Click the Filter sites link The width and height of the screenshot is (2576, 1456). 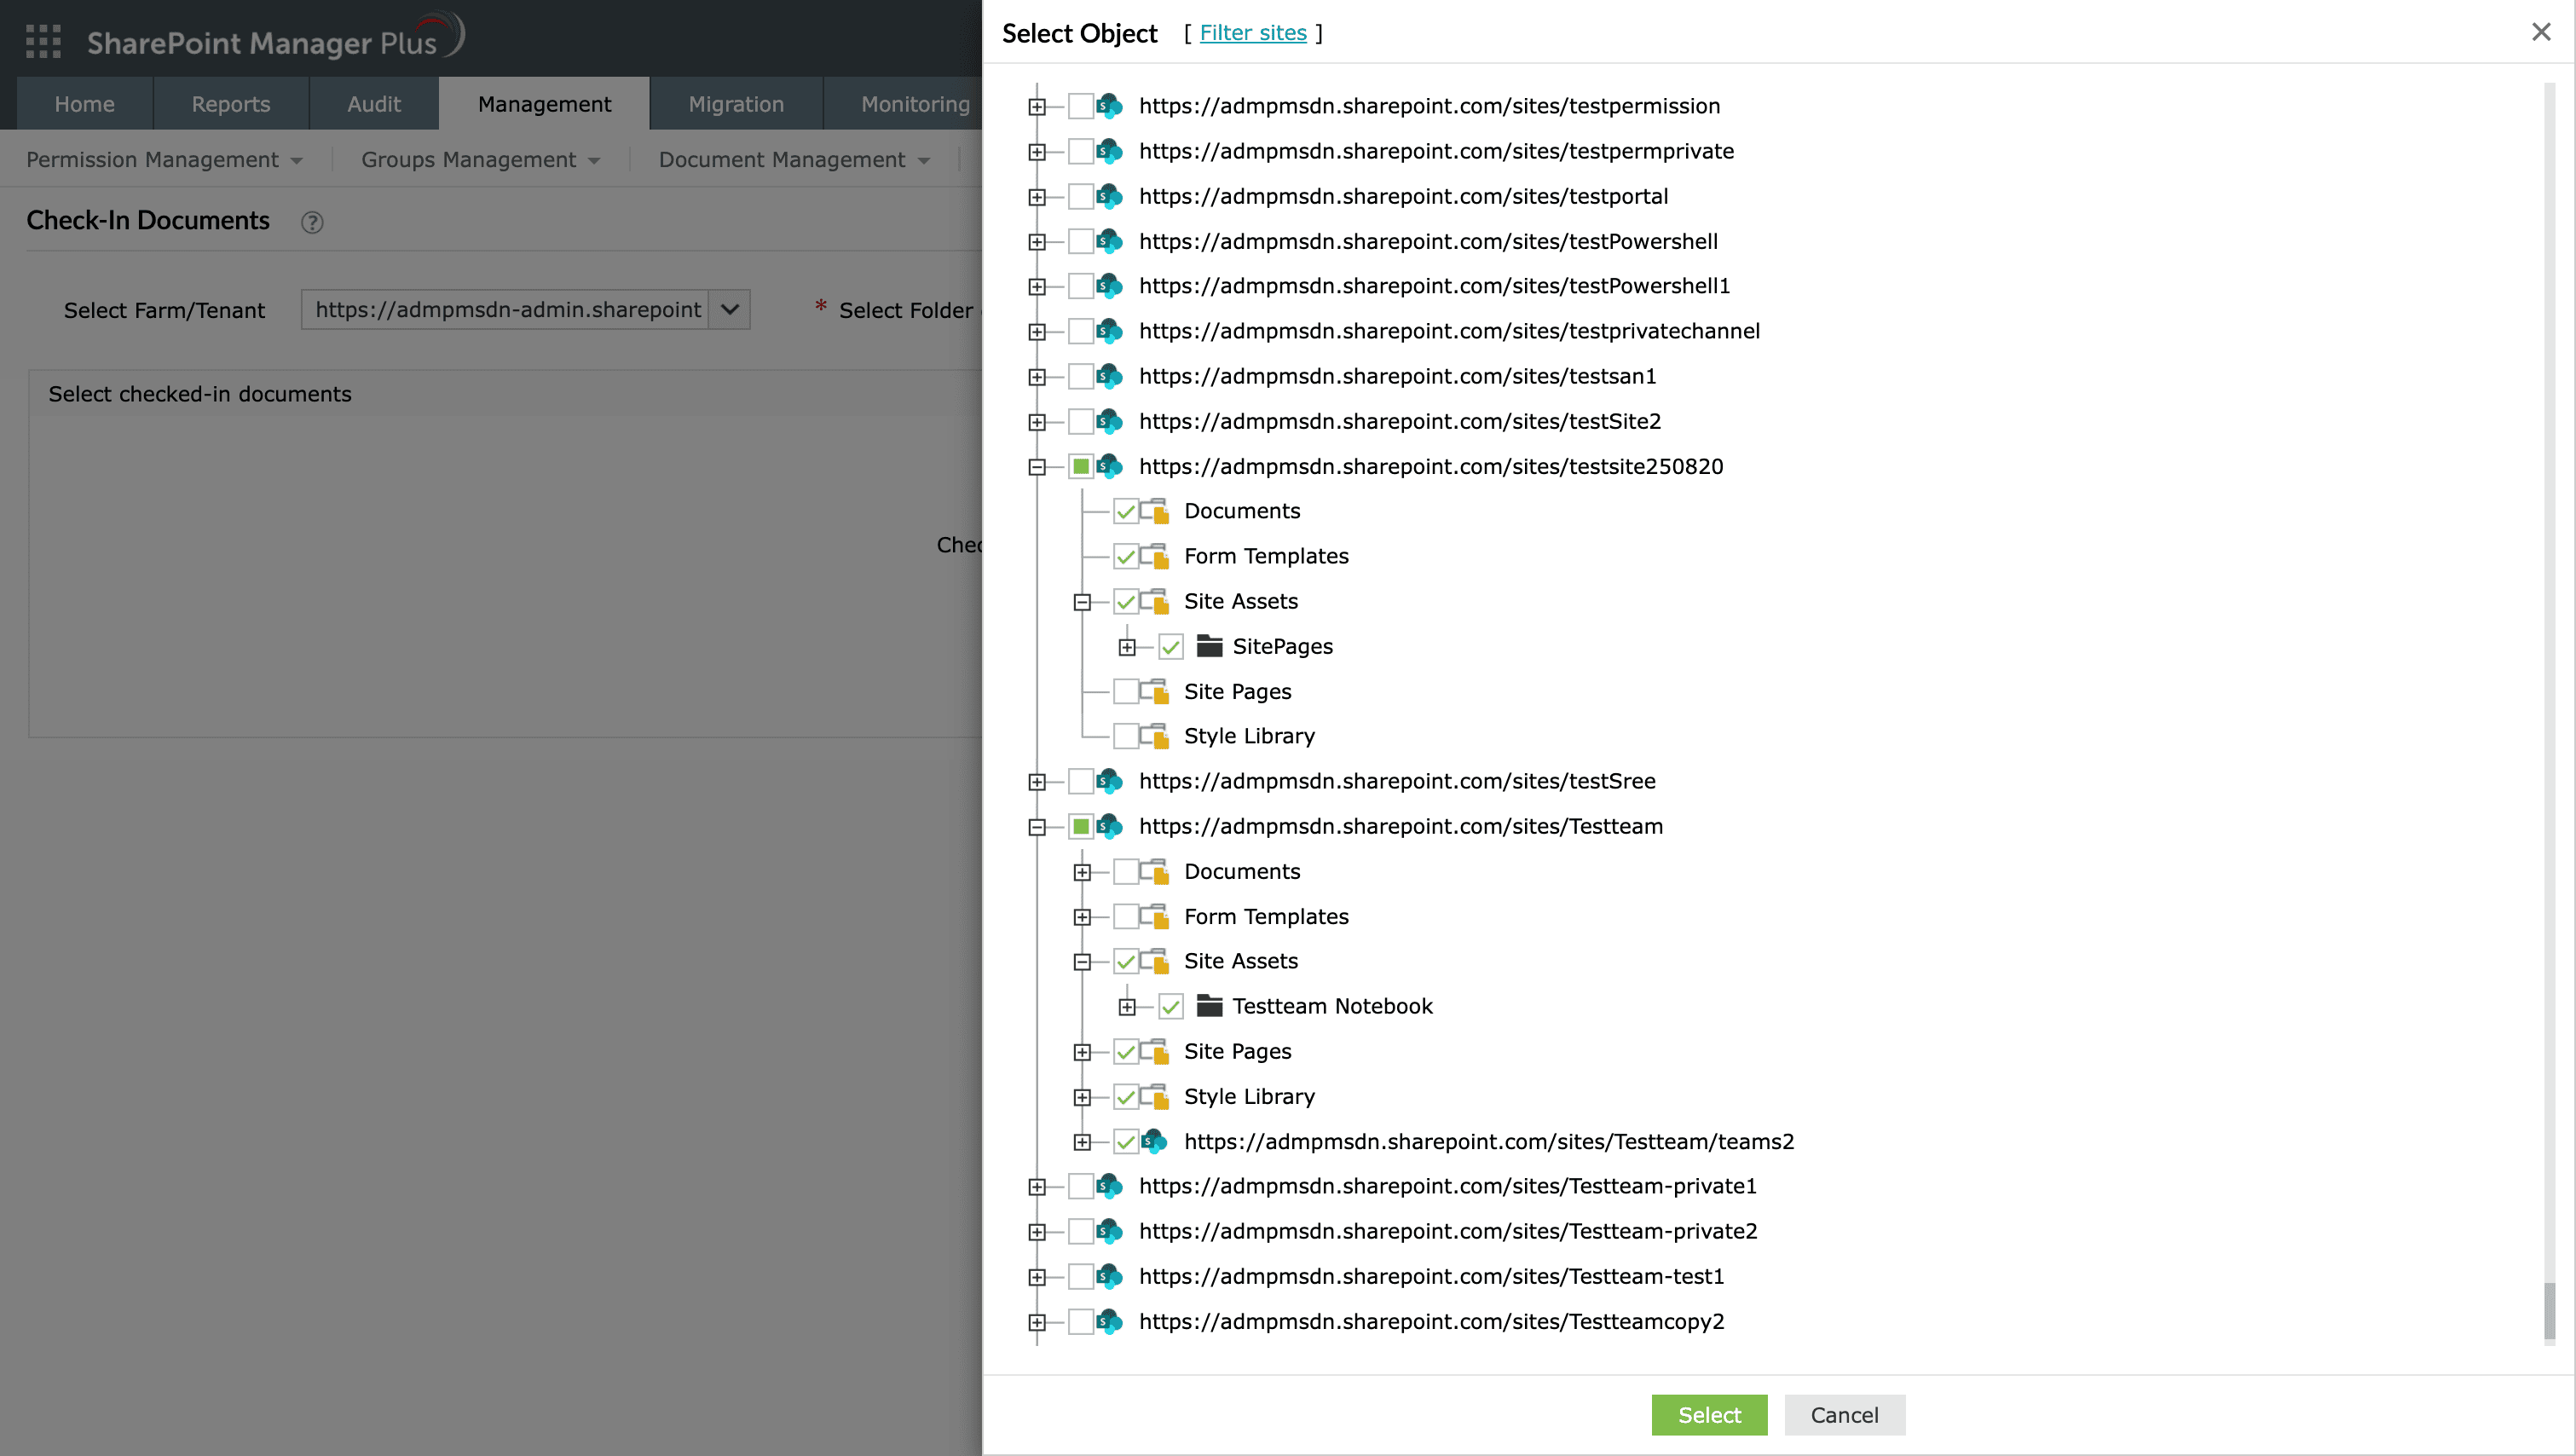(1253, 33)
